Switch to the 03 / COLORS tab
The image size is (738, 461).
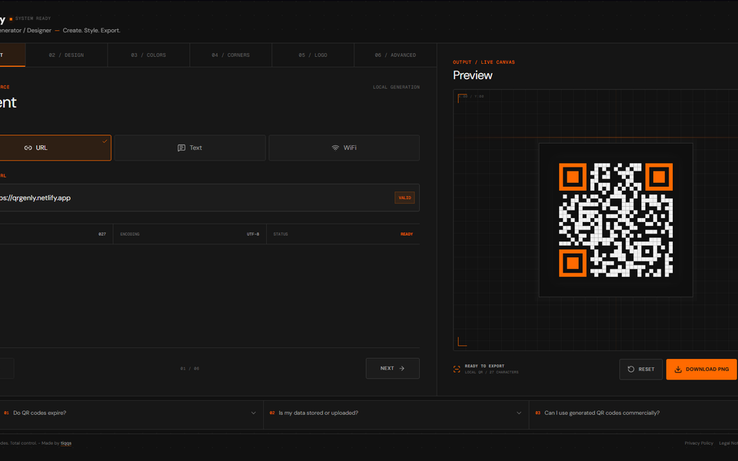pos(148,55)
